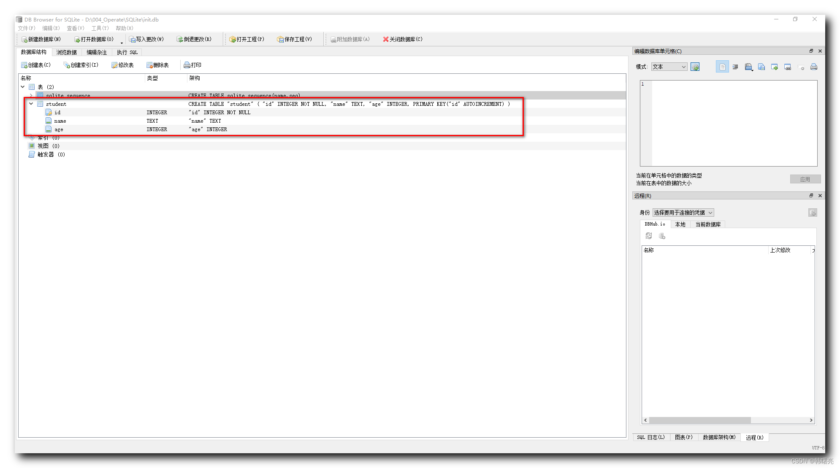Close the 编辑数据库单元格 panel
This screenshot has height=468, width=840.
tap(820, 51)
